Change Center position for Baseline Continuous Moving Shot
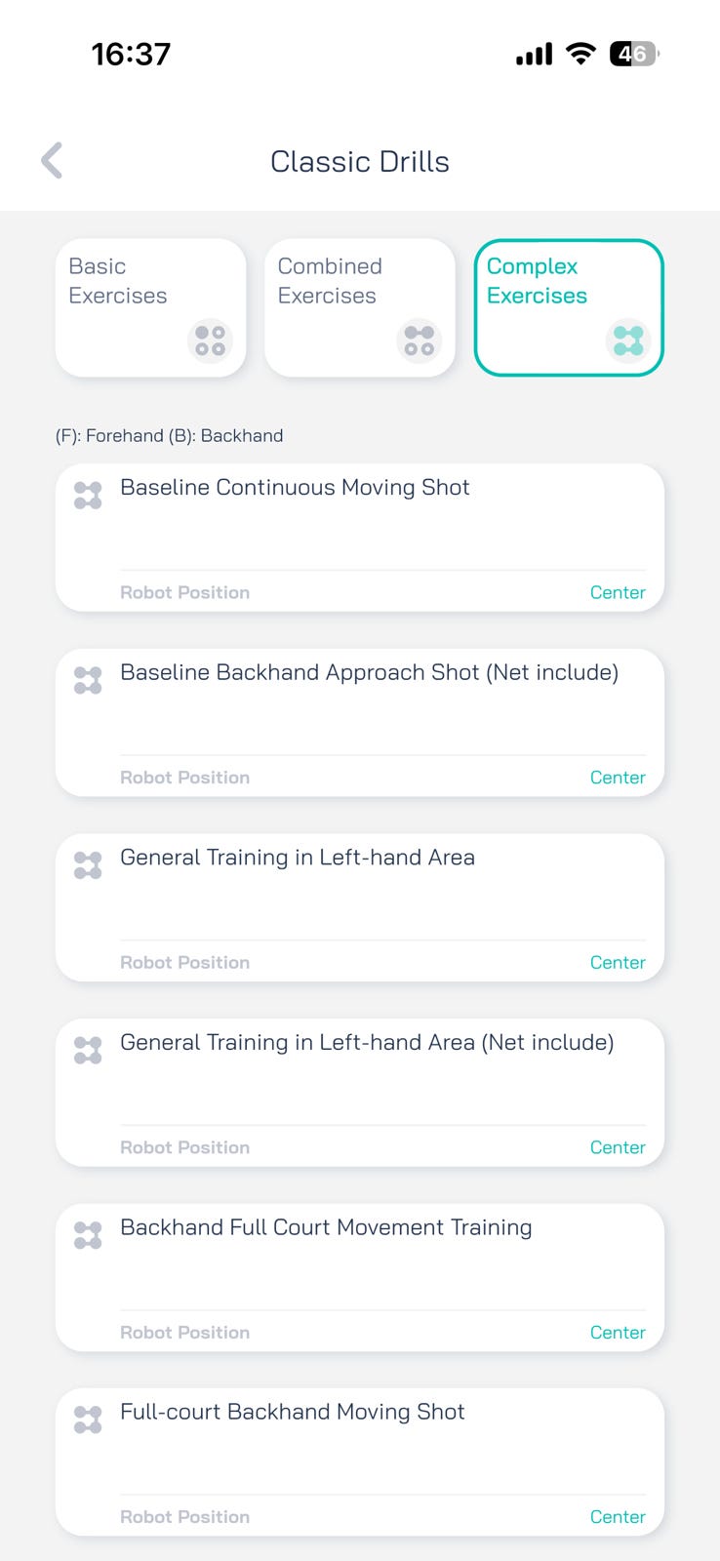The width and height of the screenshot is (720, 1561). pos(618,592)
